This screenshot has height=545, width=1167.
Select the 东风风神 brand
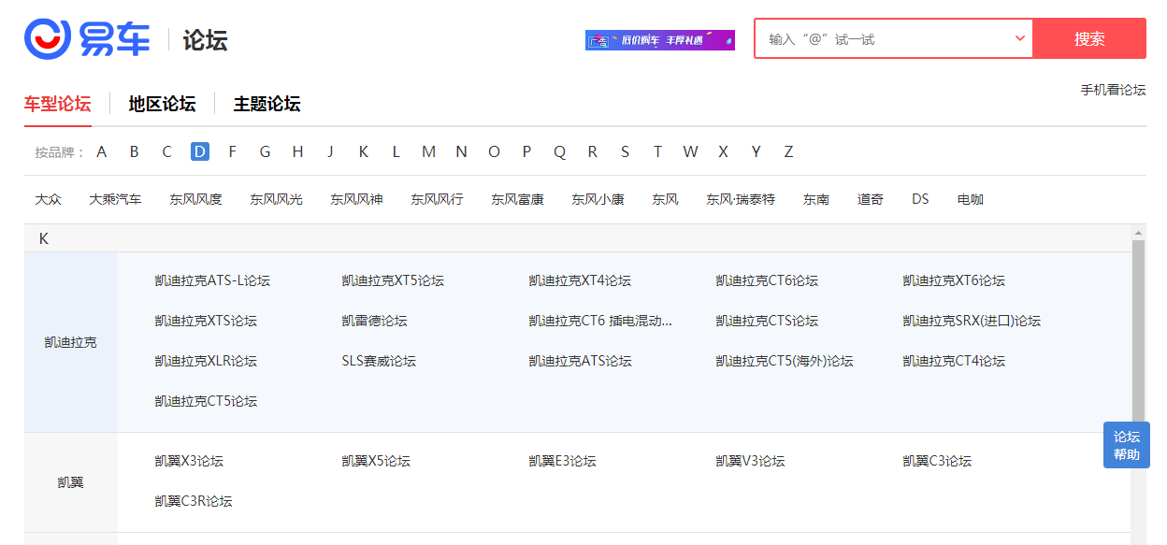356,199
